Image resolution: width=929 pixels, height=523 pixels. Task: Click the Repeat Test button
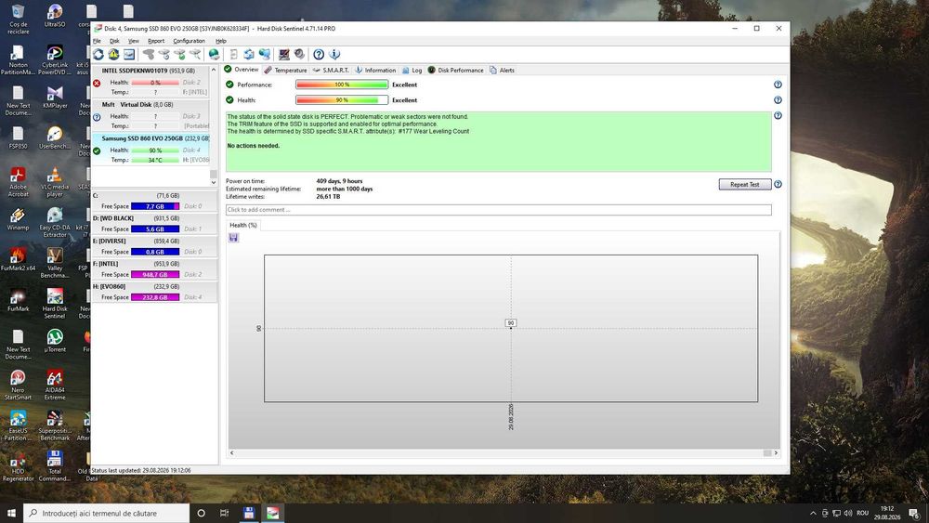click(745, 184)
